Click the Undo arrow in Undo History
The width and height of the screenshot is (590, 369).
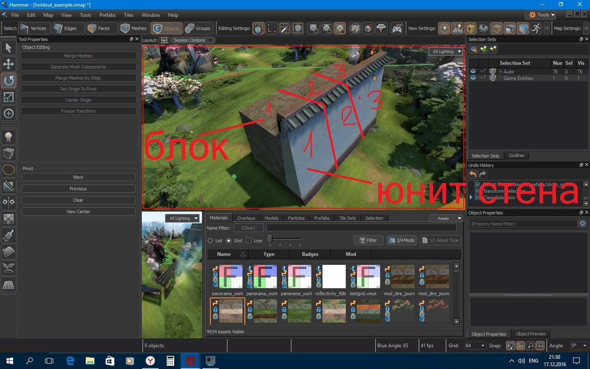click(473, 174)
